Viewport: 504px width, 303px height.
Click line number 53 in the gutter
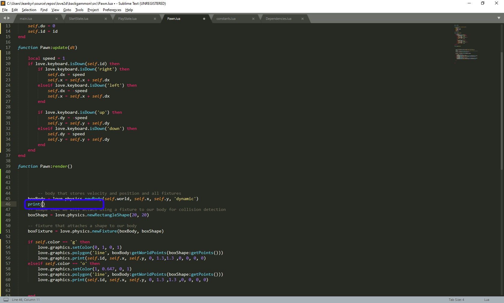pyautogui.click(x=8, y=242)
